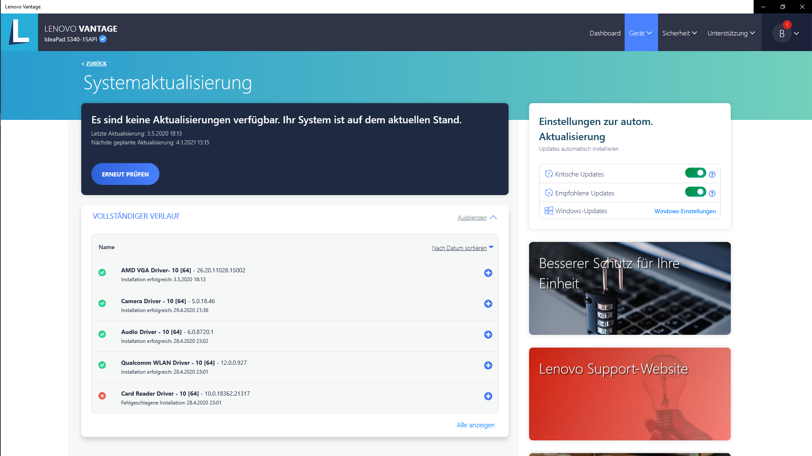Click plus icon next to Qualcomm WLAN Driver
The image size is (812, 456).
click(488, 366)
